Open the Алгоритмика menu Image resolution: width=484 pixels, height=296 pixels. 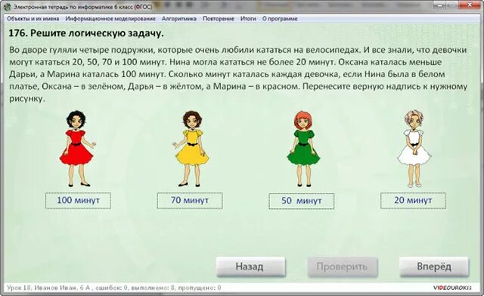point(179,18)
